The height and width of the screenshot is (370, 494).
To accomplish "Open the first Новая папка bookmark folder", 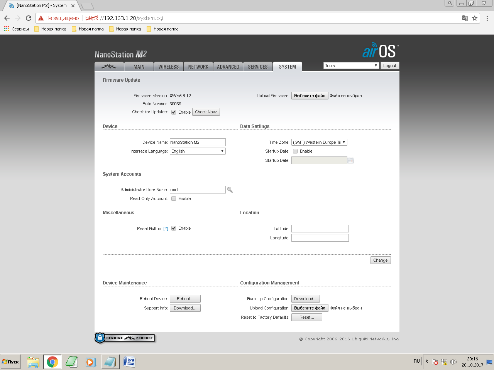I will (50, 29).
